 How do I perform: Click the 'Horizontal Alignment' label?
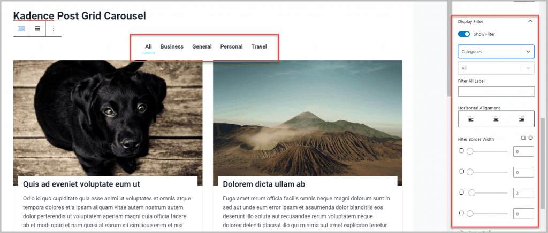479,108
